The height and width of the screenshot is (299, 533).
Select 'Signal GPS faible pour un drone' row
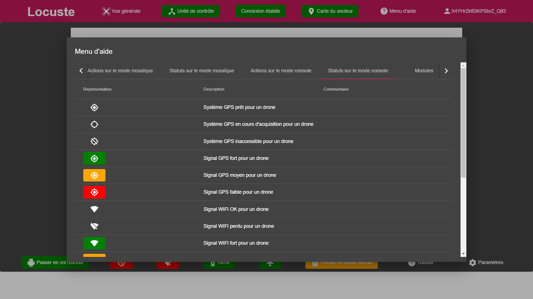pos(263,192)
